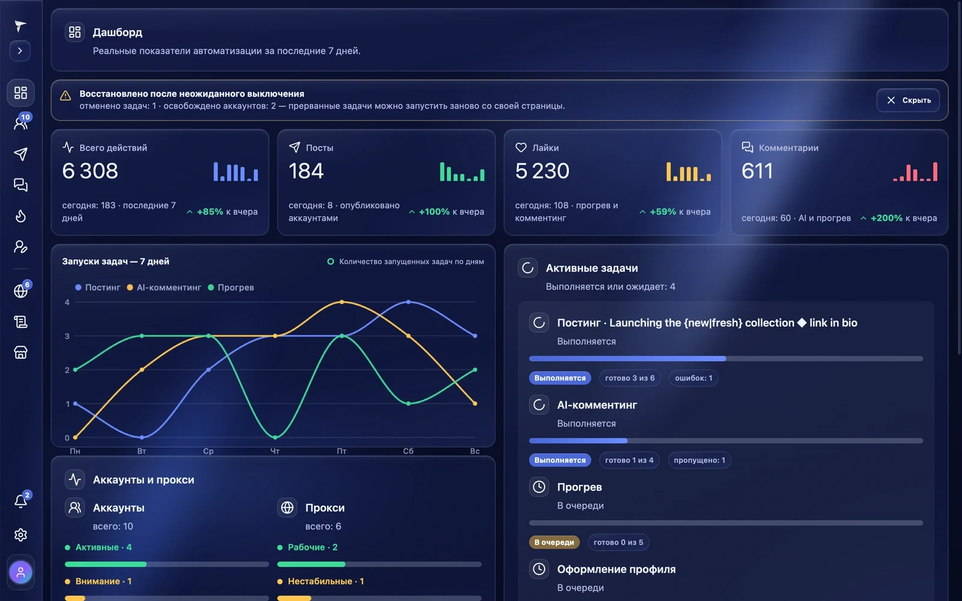Open the settings gear icon in sidebar
Image resolution: width=962 pixels, height=601 pixels.
pos(20,535)
